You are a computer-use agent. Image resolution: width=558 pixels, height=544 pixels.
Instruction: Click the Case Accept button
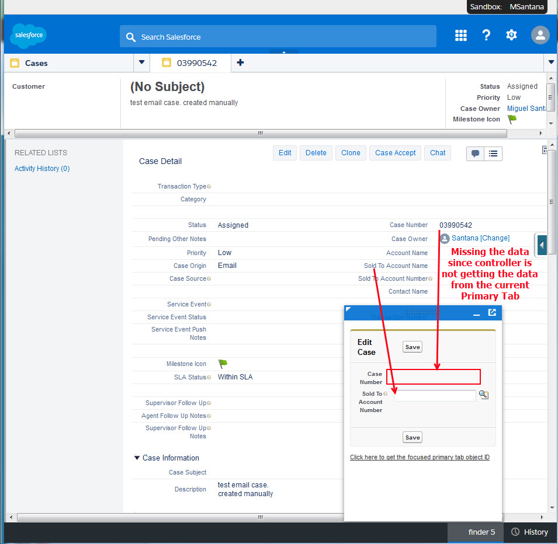(395, 153)
